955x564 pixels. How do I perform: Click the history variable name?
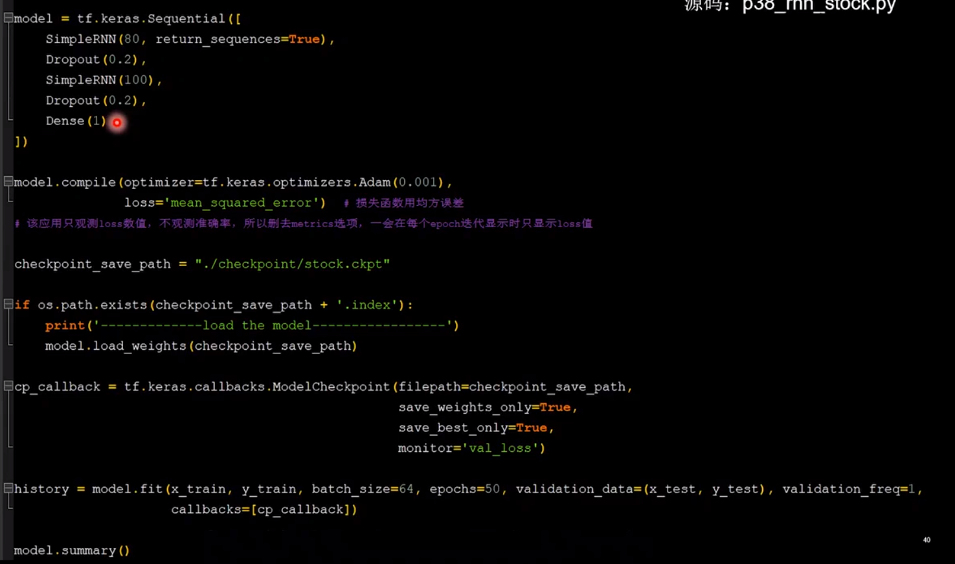41,490
